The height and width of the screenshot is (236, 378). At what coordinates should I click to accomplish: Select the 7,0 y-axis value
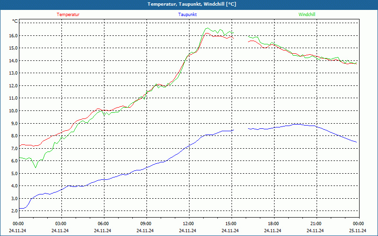(15, 148)
